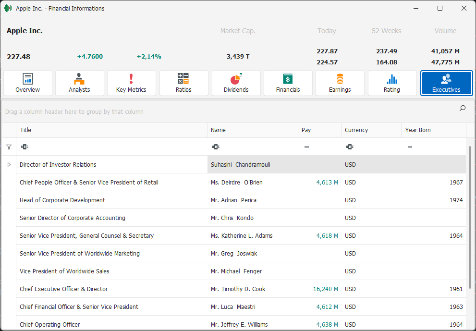The width and height of the screenshot is (476, 331).
Task: View the Earnings tab
Action: pos(340,83)
